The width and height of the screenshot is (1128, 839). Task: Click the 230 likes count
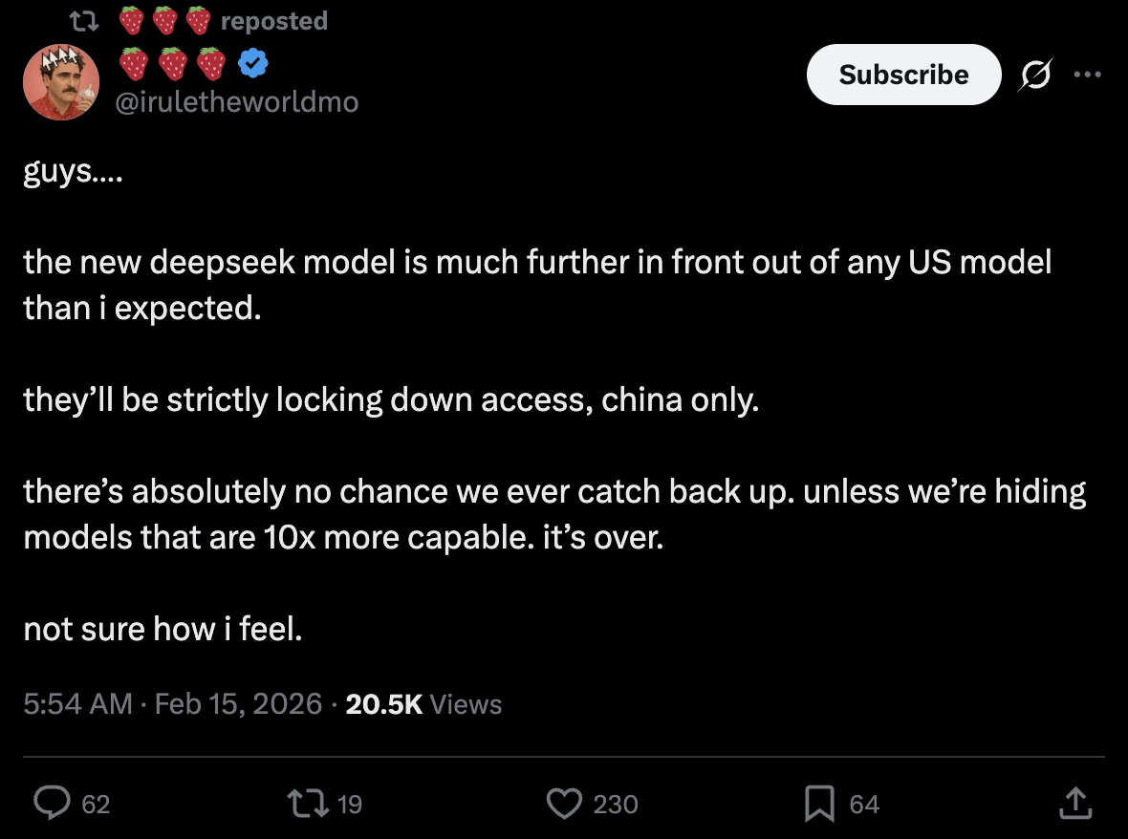tap(615, 805)
